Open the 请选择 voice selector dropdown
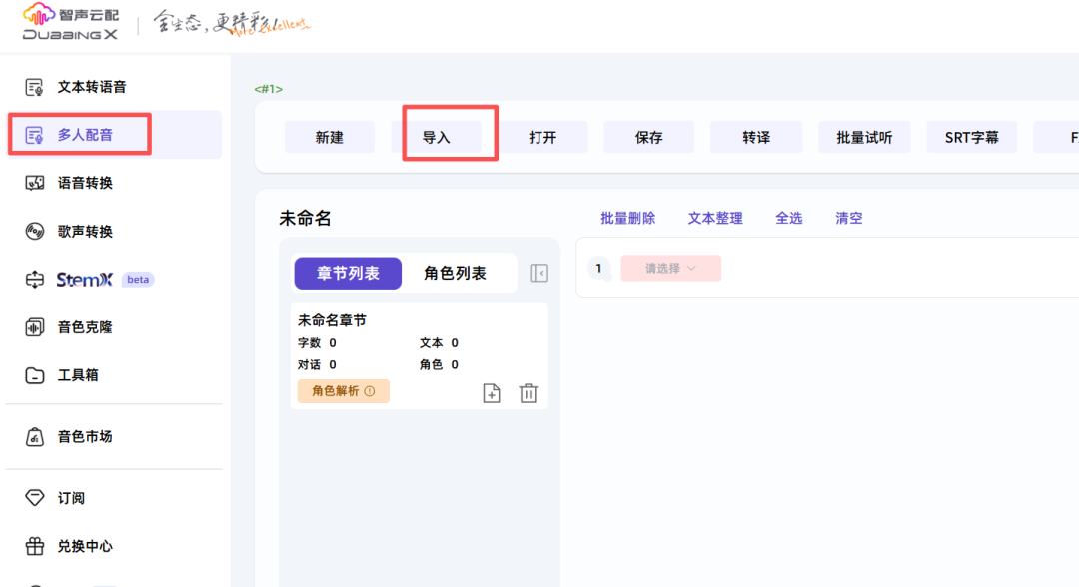 point(670,268)
